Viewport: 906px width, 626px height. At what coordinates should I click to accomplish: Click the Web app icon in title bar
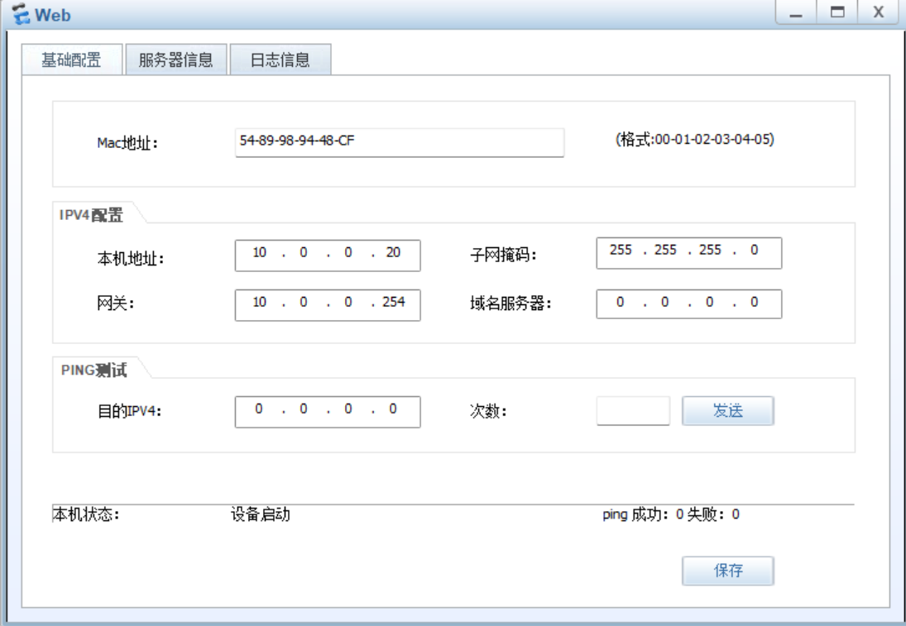point(21,14)
